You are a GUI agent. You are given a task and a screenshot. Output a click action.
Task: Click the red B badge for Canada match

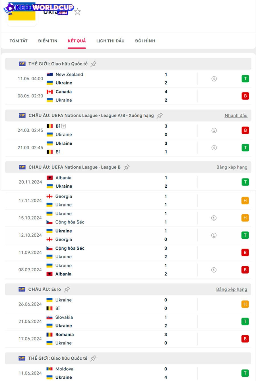pos(245,96)
